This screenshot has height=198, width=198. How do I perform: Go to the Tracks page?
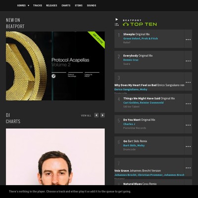click(38, 5)
